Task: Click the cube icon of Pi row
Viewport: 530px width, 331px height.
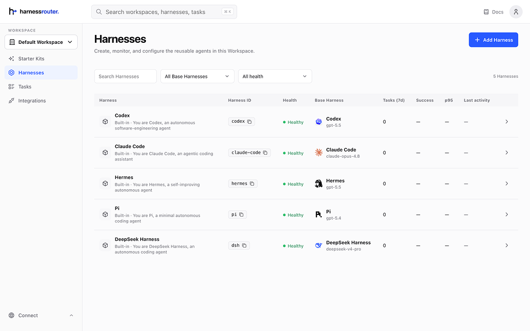Action: 105,214
